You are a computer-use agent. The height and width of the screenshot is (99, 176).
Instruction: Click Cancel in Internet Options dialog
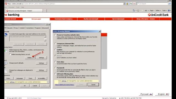pyautogui.click(x=35, y=86)
